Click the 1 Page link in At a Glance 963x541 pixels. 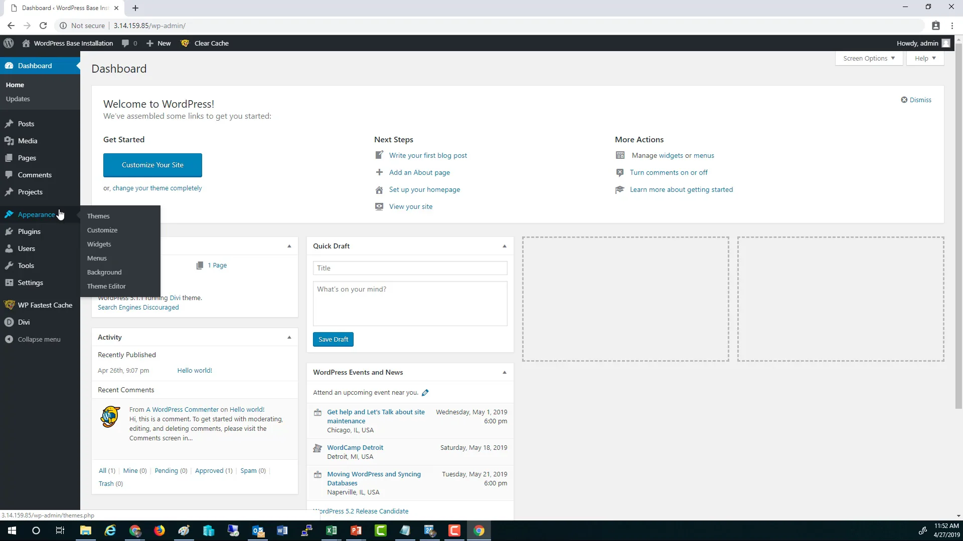pyautogui.click(x=217, y=265)
